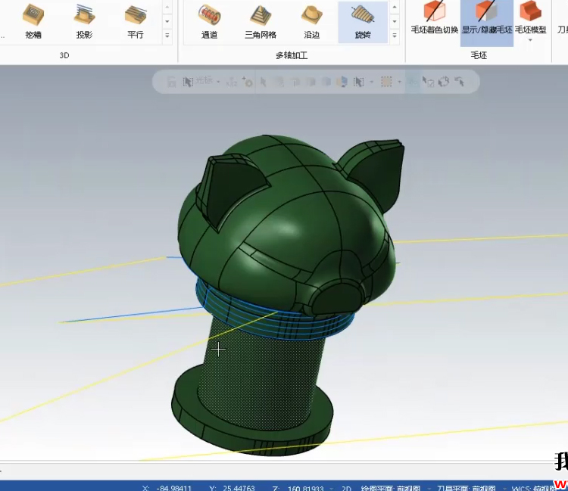Click 毛坯着色切换 stock shading toggle
The height and width of the screenshot is (491, 568).
[x=435, y=18]
